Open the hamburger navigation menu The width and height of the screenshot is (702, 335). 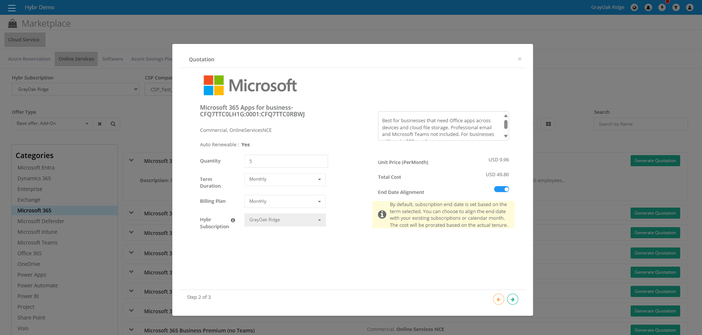pyautogui.click(x=12, y=7)
